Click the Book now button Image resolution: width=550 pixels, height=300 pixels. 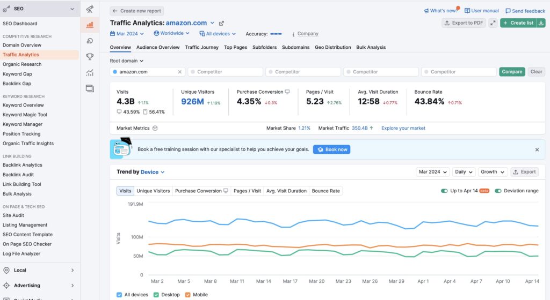(x=331, y=149)
